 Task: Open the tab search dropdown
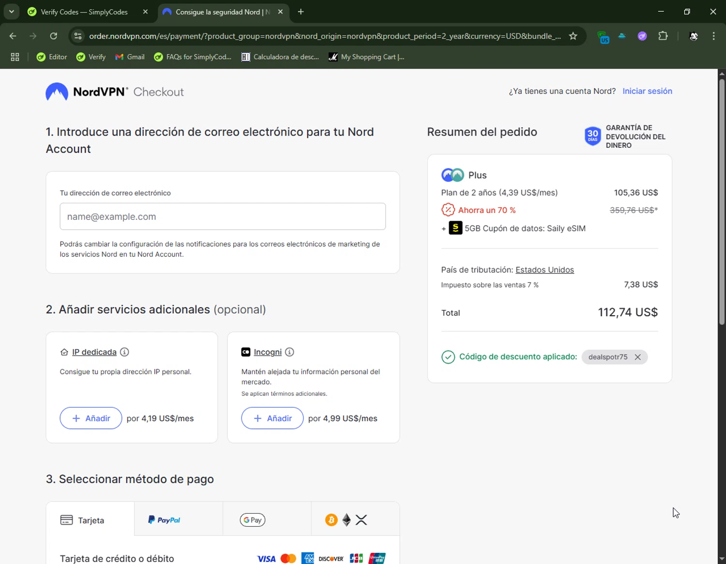11,12
